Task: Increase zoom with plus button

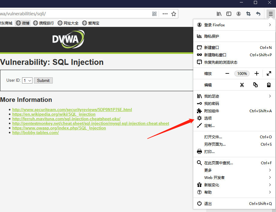Action: click(257, 73)
